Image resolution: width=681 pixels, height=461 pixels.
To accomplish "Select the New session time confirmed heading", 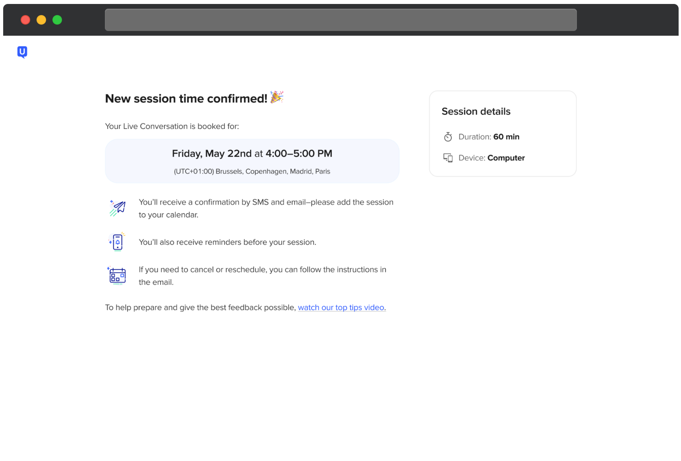I will [186, 98].
